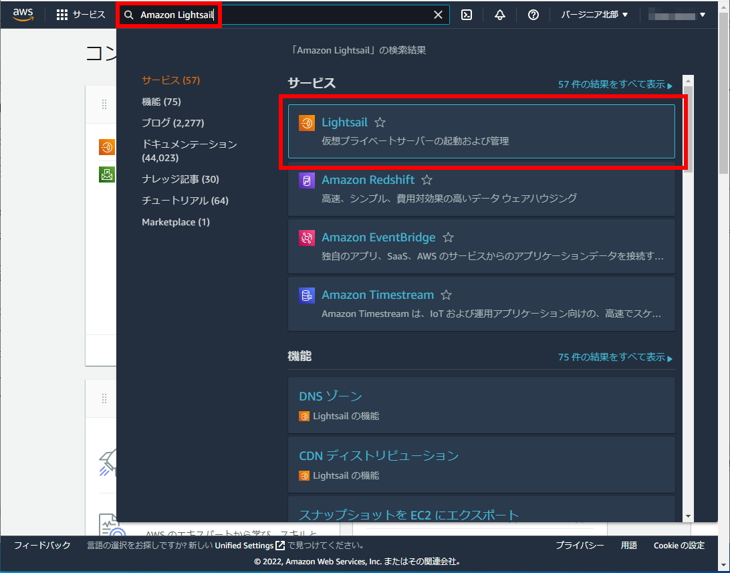Open the services grid menu icon
Viewport: 730px width, 573px height.
[x=62, y=15]
